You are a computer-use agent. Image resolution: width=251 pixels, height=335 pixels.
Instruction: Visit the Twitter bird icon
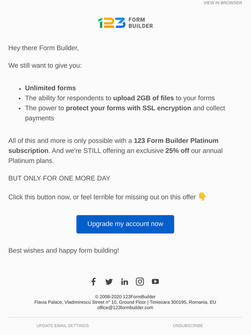click(x=109, y=282)
